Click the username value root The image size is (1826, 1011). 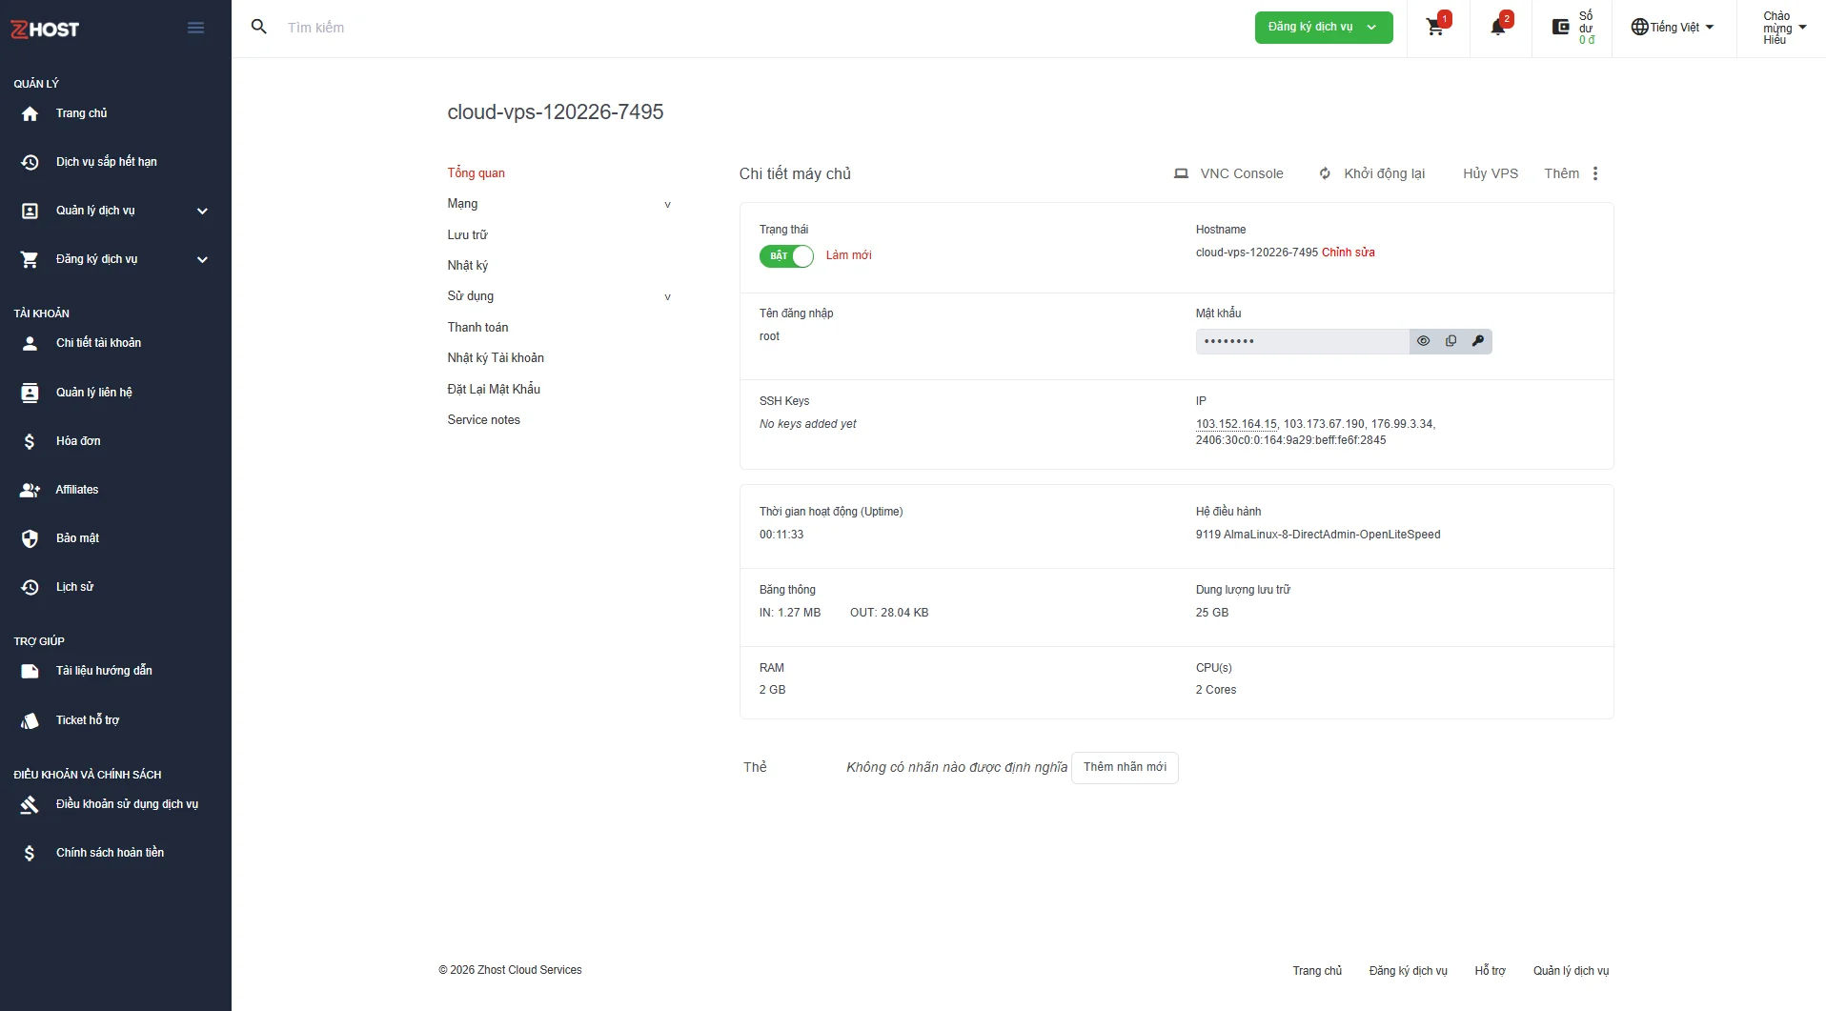coord(769,336)
